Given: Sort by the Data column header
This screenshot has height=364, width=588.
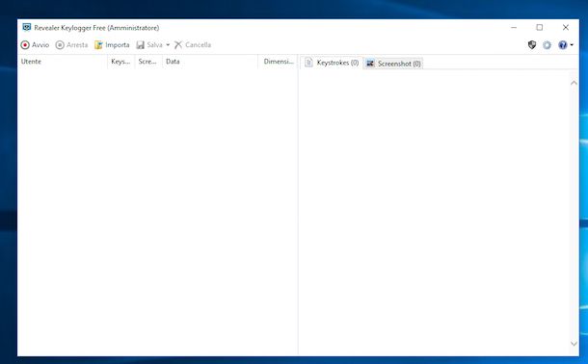Looking at the screenshot, I should [210, 62].
